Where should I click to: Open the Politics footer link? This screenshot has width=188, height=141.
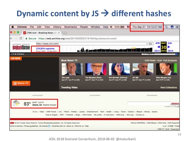tap(74, 112)
